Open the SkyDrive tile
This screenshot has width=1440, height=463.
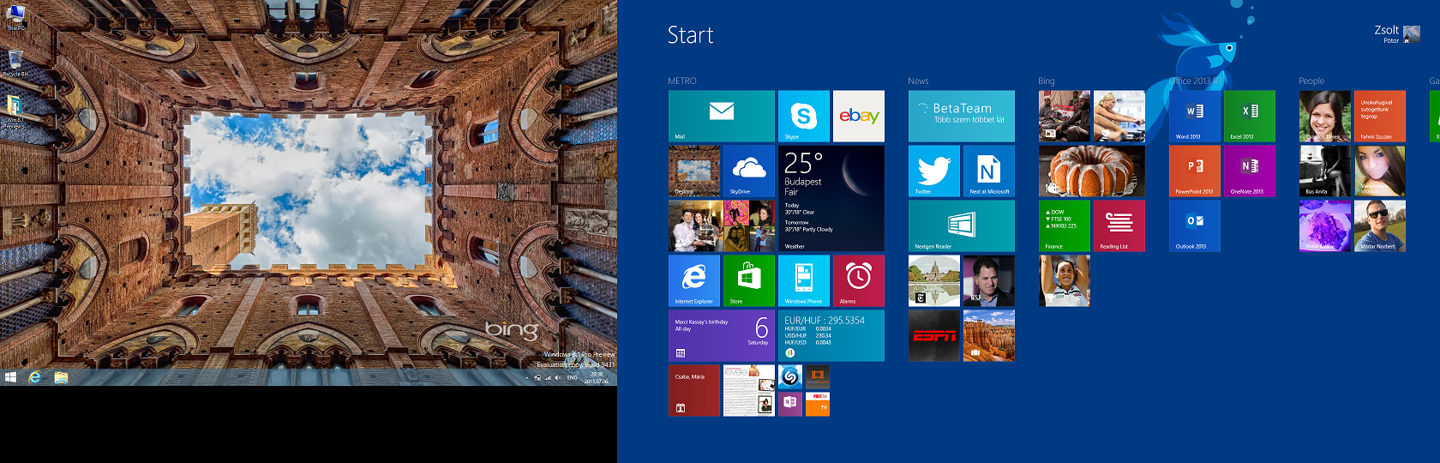[748, 171]
